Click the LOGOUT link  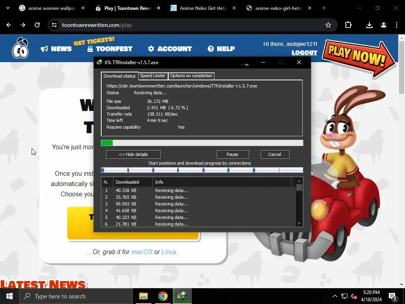click(304, 53)
